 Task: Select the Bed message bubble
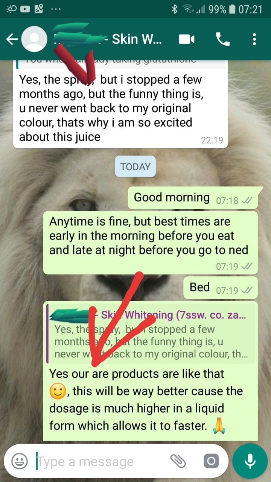[x=221, y=288]
